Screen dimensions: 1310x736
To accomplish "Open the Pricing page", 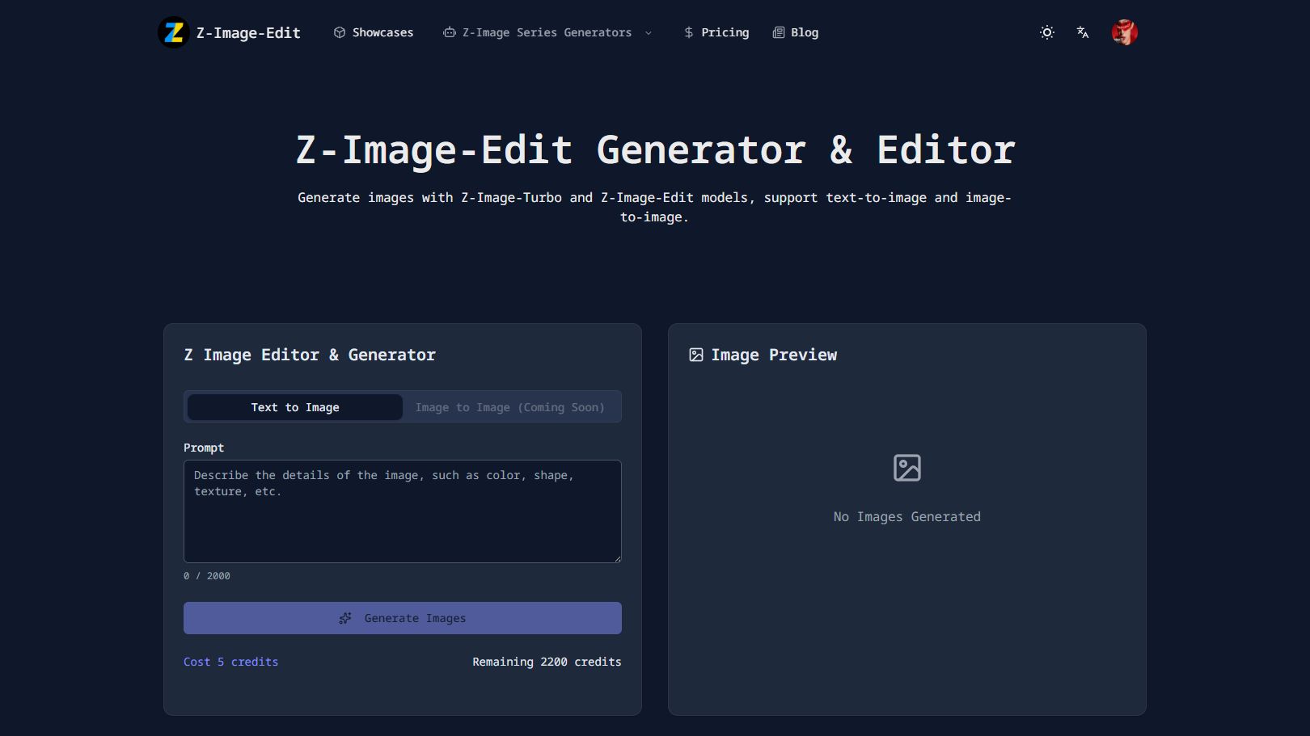I will pyautogui.click(x=725, y=32).
